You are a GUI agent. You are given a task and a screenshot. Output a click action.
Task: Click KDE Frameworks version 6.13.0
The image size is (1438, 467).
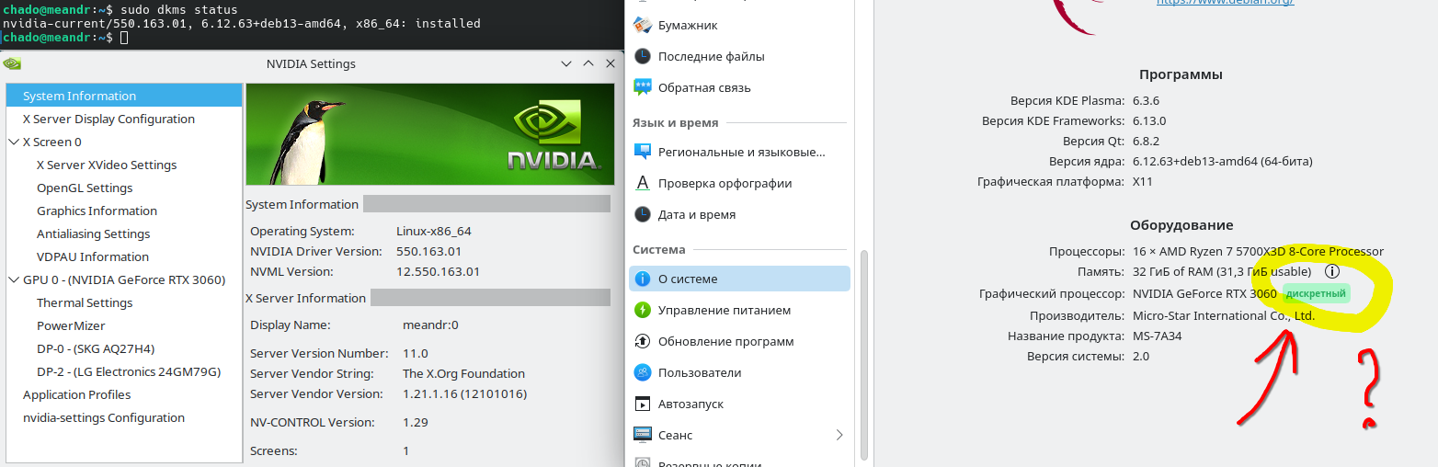(1148, 120)
